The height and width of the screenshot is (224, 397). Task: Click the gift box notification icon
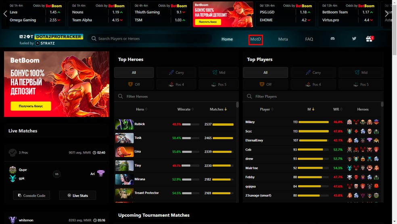pyautogui.click(x=370, y=39)
